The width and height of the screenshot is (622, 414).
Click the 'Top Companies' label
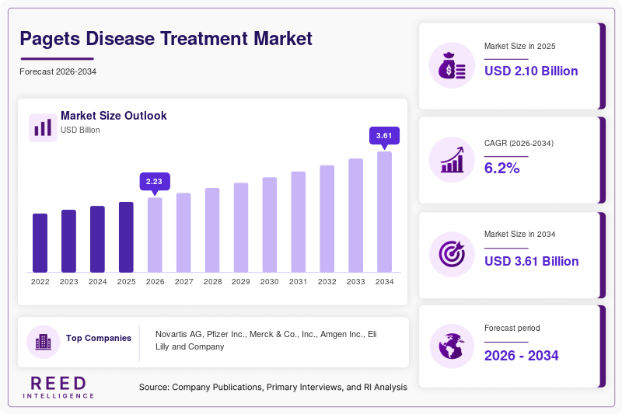[99, 338]
